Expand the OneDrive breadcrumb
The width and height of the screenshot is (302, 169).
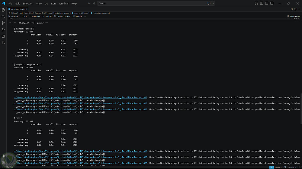(x=29, y=13)
